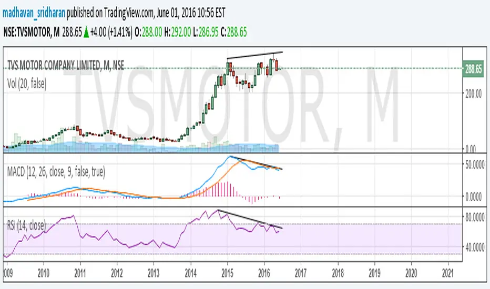Click the 2011 label on time axis

(80, 273)
